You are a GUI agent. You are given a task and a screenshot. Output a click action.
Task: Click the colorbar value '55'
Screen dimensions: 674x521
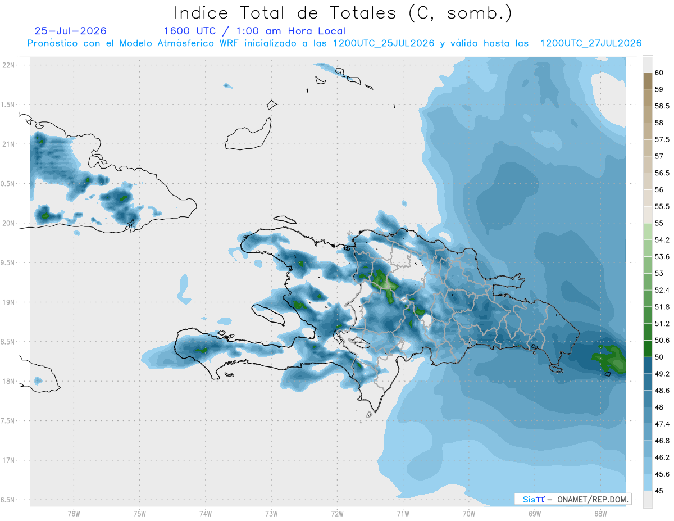[x=659, y=223]
